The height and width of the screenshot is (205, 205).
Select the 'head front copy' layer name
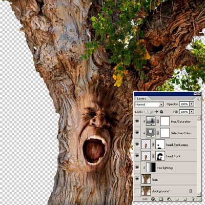177,145
